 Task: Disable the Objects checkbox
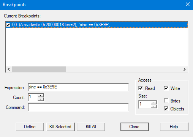(x=166, y=109)
